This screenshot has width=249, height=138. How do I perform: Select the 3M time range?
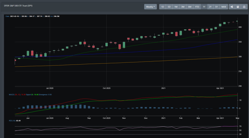point(183,7)
